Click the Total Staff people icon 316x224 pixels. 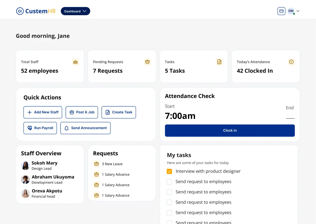tap(75, 62)
